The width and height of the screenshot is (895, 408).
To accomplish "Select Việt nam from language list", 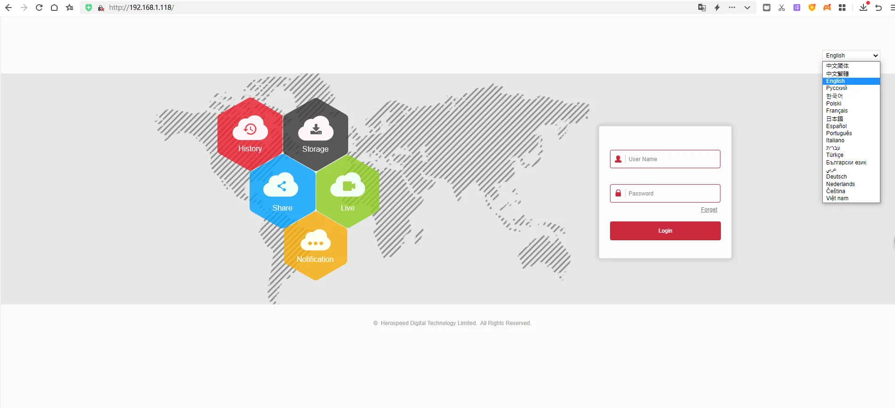I will 851,198.
